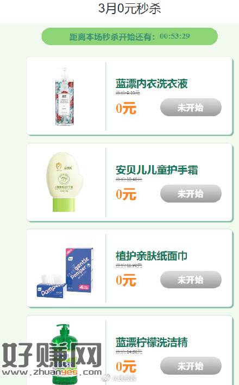This screenshot has width=239, height=385.
Task: Click the 3月0元秒杀 page heading
Action: 129,8
